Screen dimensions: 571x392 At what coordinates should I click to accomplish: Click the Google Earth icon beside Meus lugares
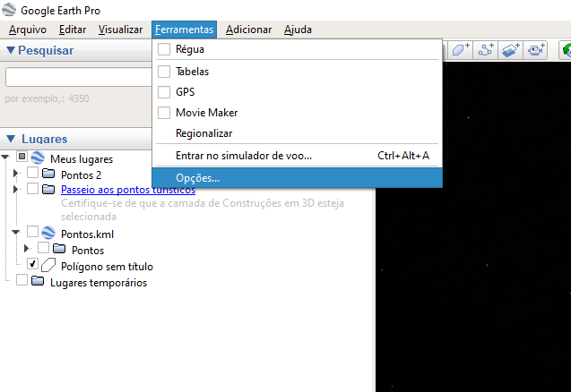pos(38,158)
